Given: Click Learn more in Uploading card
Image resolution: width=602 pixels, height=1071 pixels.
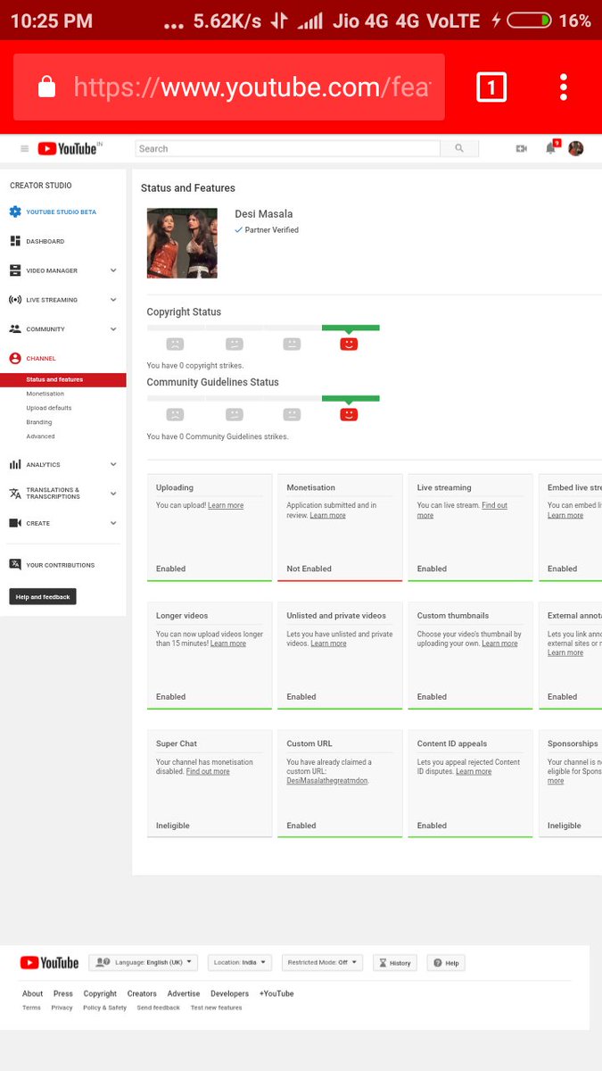Looking at the screenshot, I should pyautogui.click(x=226, y=505).
